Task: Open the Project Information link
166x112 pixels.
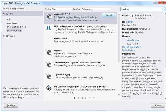Action: coord(132,47)
